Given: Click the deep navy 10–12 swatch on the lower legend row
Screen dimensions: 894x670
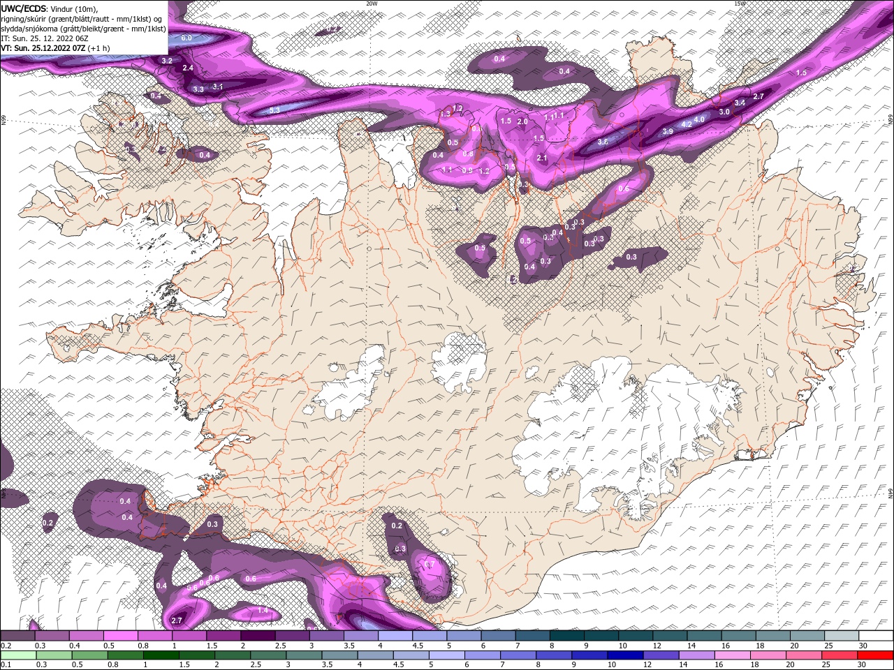Looking at the screenshot, I should pyautogui.click(x=626, y=655).
